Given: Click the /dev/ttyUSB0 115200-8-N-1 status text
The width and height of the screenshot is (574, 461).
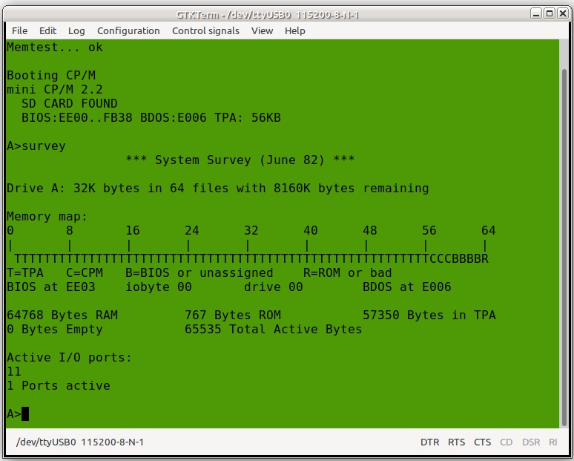Looking at the screenshot, I should (x=80, y=442).
